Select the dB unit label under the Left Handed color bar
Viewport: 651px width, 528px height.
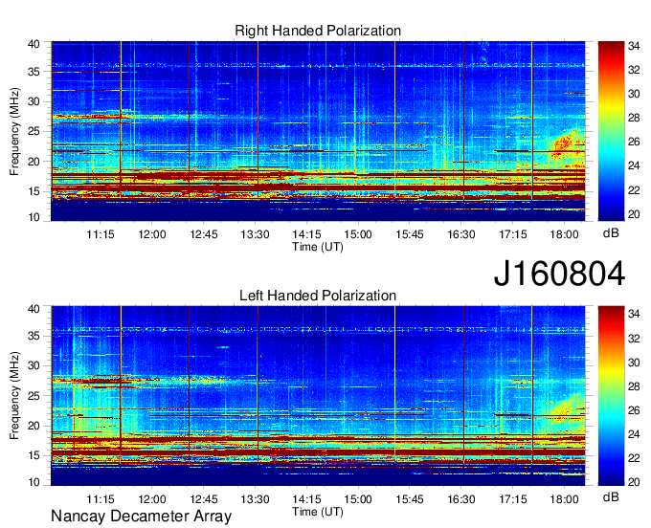[x=611, y=497]
